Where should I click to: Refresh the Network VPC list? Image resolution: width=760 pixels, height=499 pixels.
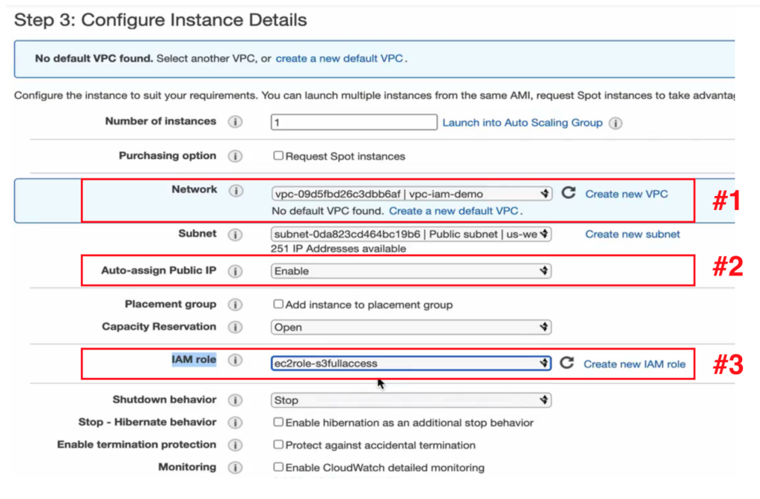tap(568, 193)
